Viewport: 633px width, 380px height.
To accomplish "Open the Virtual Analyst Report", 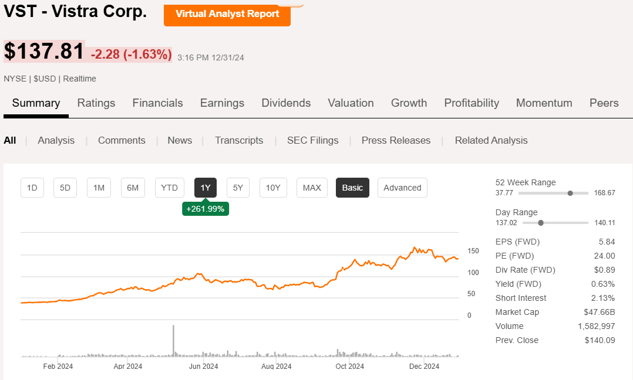I will tap(227, 13).
